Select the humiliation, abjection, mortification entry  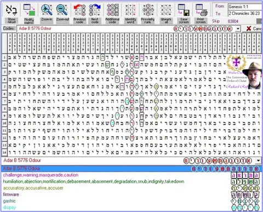pos(94,181)
